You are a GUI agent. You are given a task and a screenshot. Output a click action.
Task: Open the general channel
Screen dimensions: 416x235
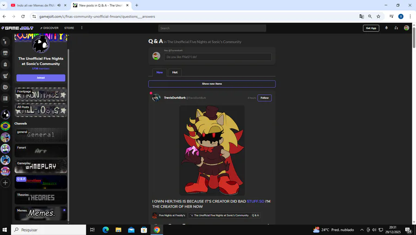[x=41, y=135]
